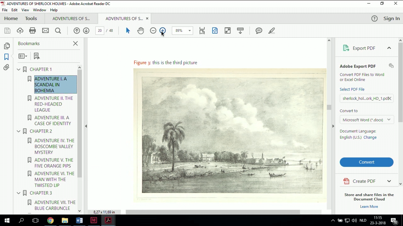
Task: Go to previous page arrow
Action: point(77,30)
